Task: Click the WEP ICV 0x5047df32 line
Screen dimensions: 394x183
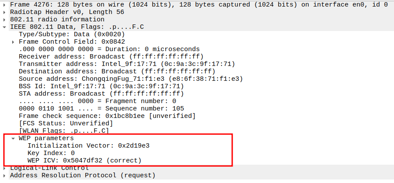Action: [x=84, y=160]
